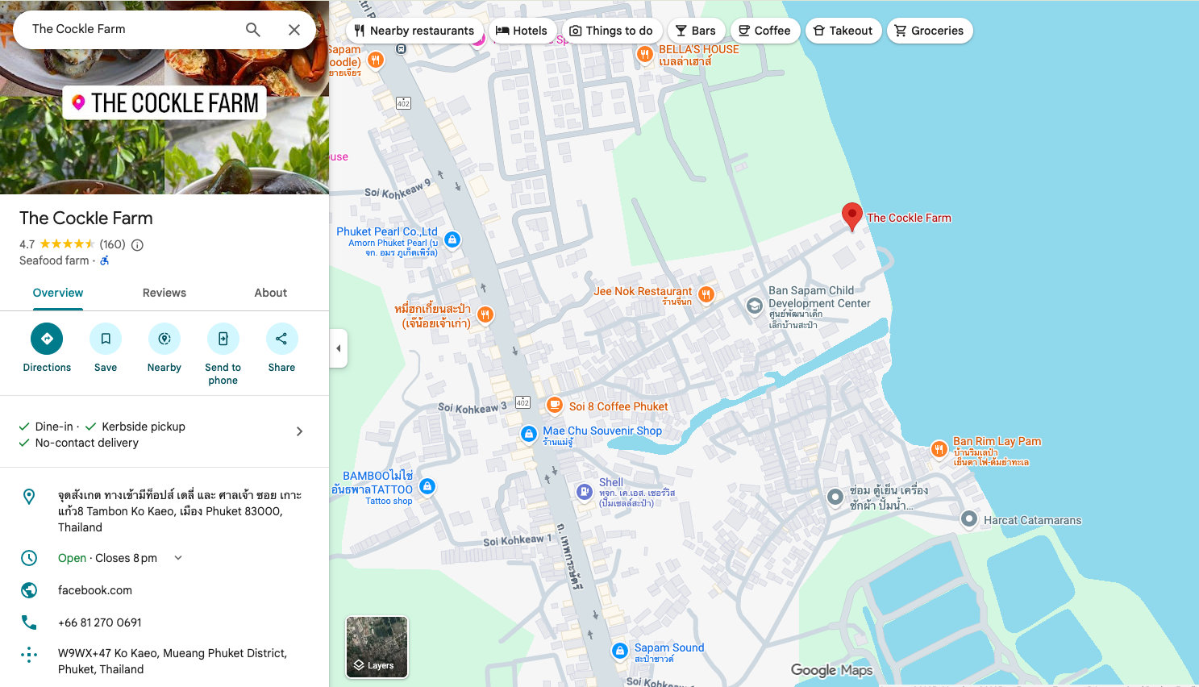This screenshot has height=687, width=1199.
Task: Switch to the Overview tab
Action: 58,293
